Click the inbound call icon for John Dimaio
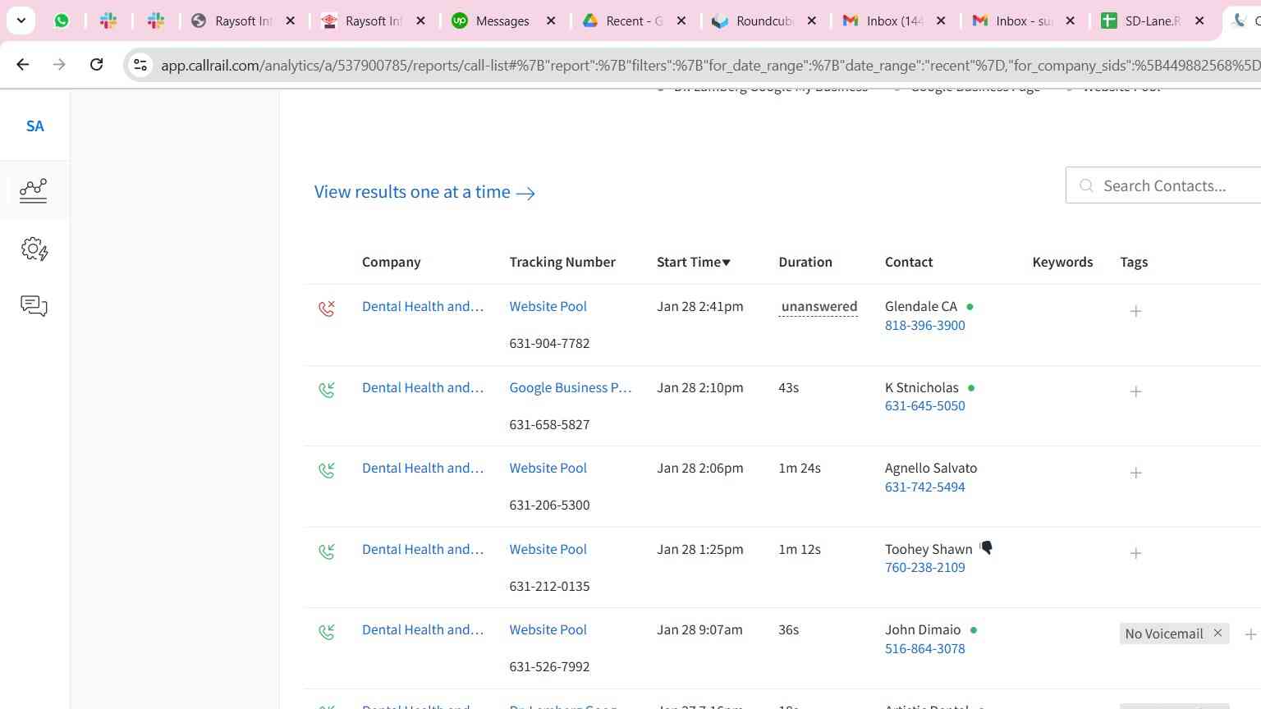 pos(327,631)
